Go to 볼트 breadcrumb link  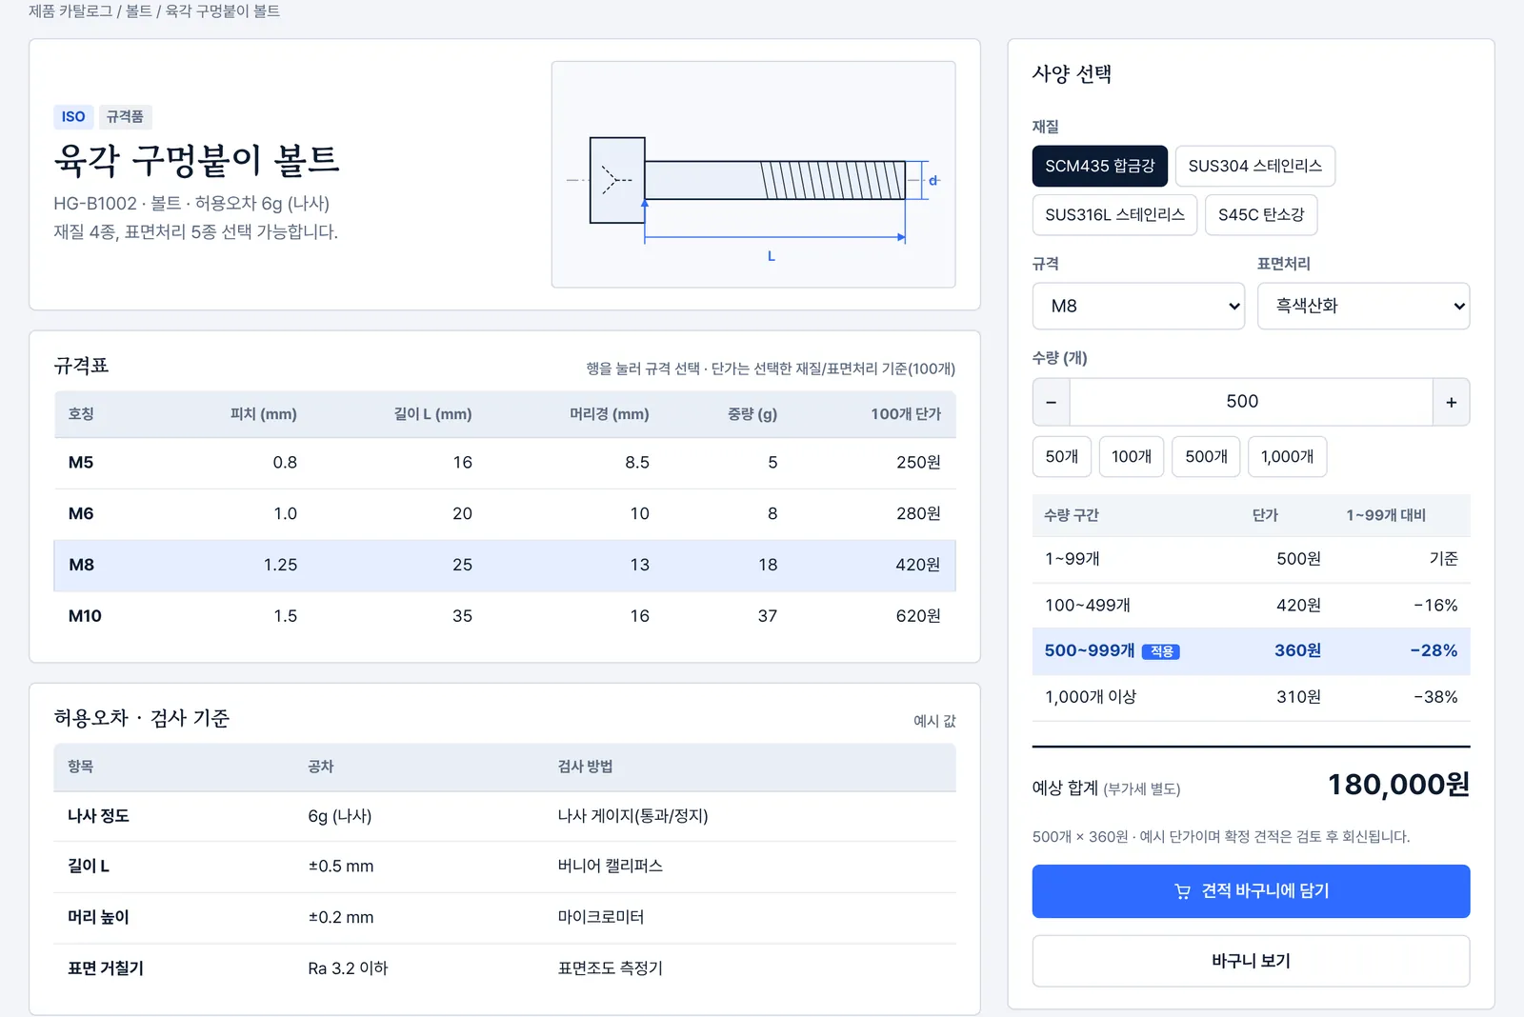point(139,11)
